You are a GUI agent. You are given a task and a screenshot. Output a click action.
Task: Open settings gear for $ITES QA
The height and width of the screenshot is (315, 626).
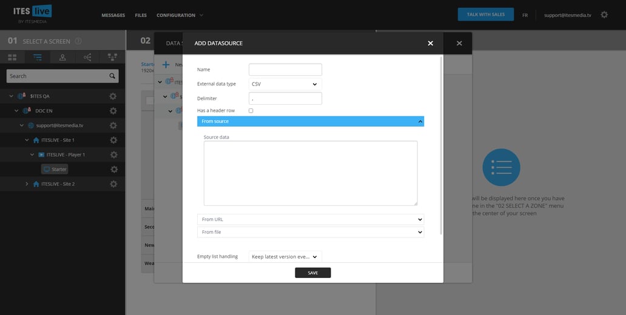pyautogui.click(x=113, y=96)
